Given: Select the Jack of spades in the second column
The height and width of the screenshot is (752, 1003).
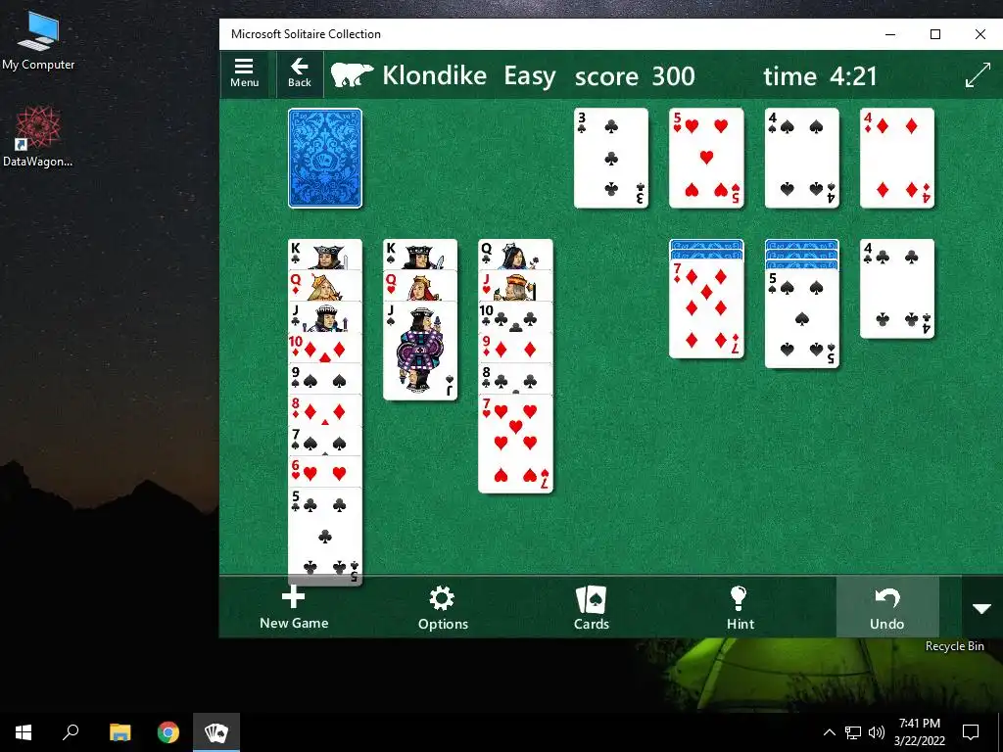Looking at the screenshot, I should [x=420, y=352].
